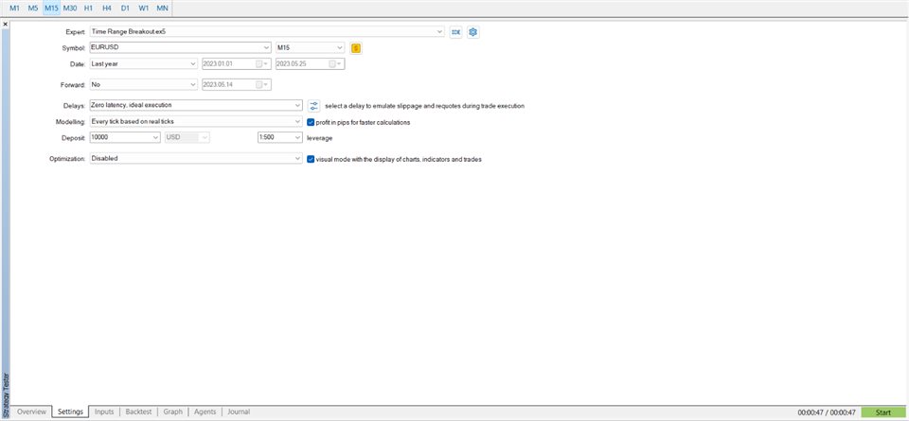The width and height of the screenshot is (909, 421).
Task: Open expert in MetaEditor IDE icon
Action: (455, 32)
